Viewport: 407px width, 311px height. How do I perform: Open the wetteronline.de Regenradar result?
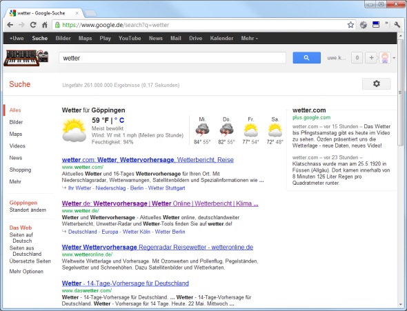[157, 247]
